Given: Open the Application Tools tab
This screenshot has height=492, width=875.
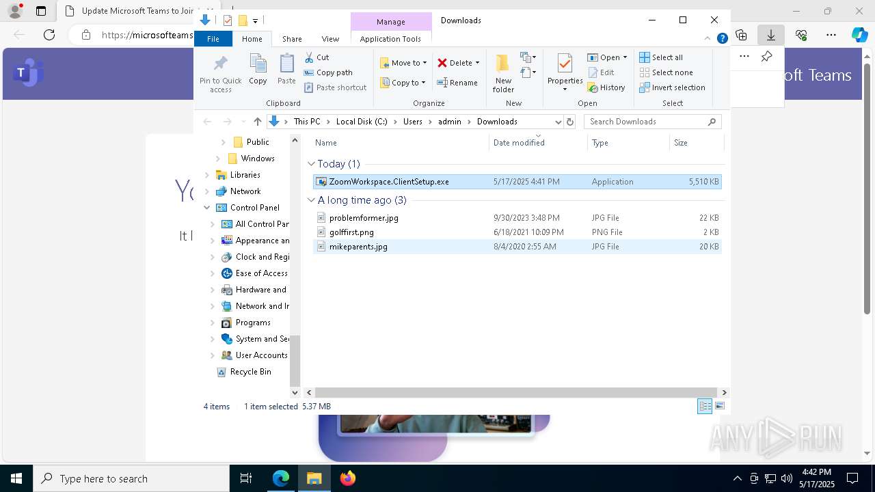Looking at the screenshot, I should [x=390, y=39].
